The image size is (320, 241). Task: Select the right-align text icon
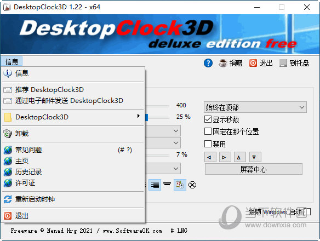tap(155, 185)
